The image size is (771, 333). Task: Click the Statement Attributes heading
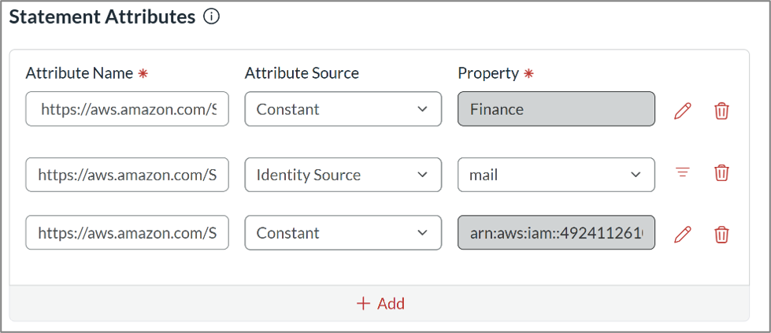coord(102,17)
